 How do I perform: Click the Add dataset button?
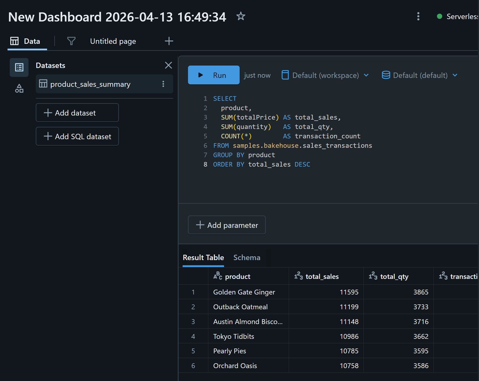pyautogui.click(x=77, y=113)
